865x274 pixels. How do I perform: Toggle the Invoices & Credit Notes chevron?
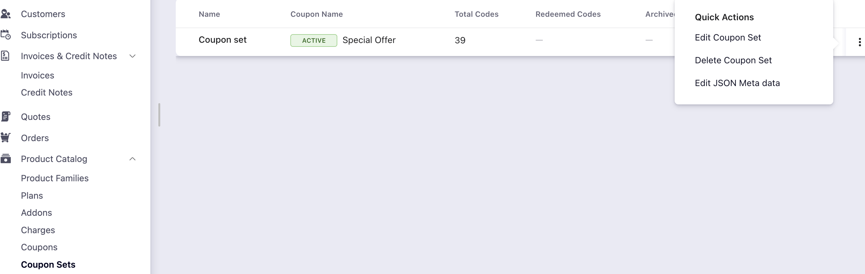click(132, 56)
